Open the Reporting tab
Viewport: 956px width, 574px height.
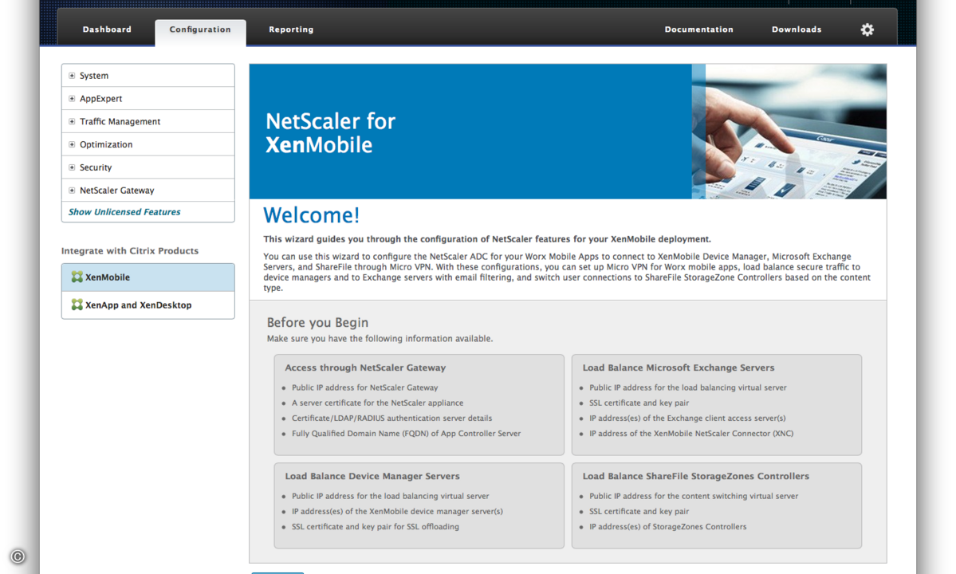[x=292, y=29]
